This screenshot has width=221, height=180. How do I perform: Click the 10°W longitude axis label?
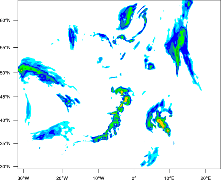[x=99, y=178]
